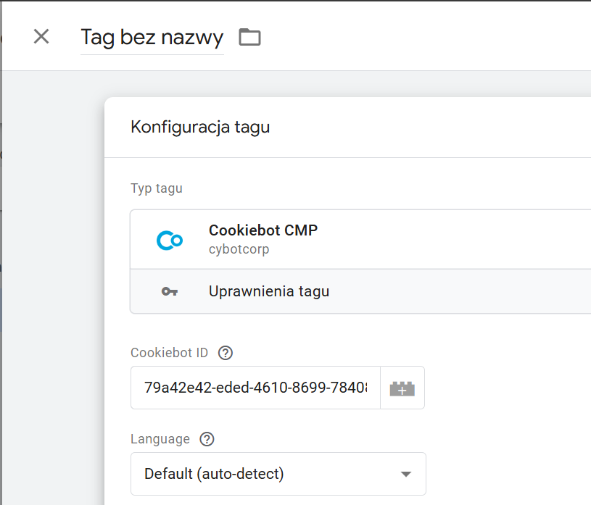
Task: Expand the "Uprawnienia tagu" section
Action: coord(360,291)
